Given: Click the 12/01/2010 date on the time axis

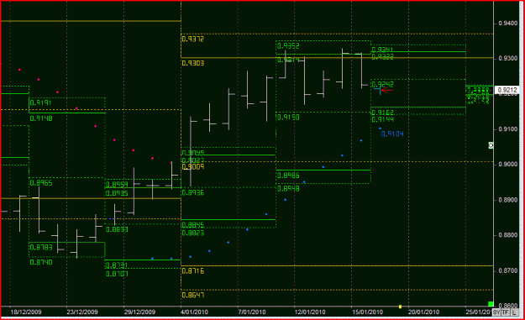Looking at the screenshot, I should [x=310, y=312].
